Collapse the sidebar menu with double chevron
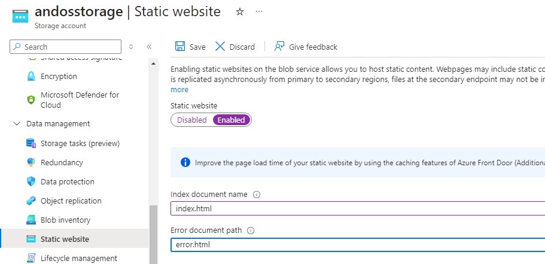The height and width of the screenshot is (264, 545). pos(149,47)
